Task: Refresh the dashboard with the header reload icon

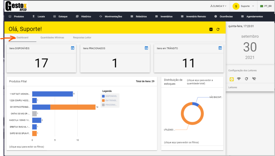Action: click(x=218, y=29)
